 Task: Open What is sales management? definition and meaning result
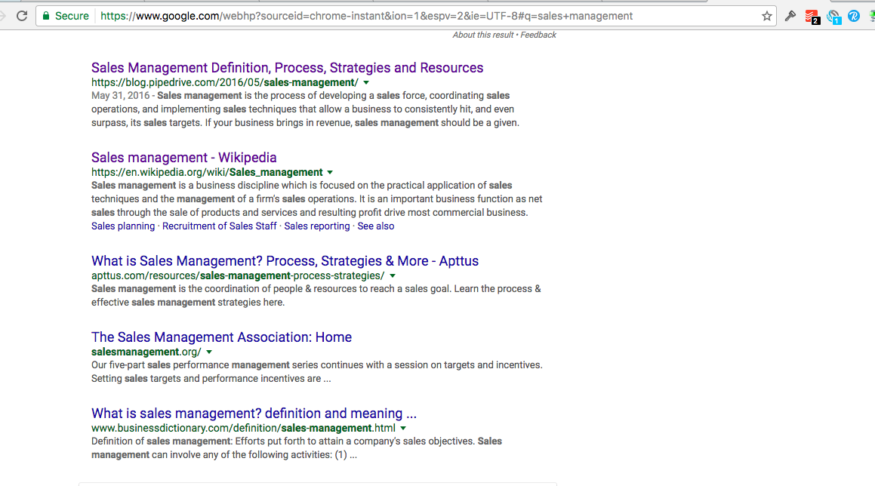point(254,414)
